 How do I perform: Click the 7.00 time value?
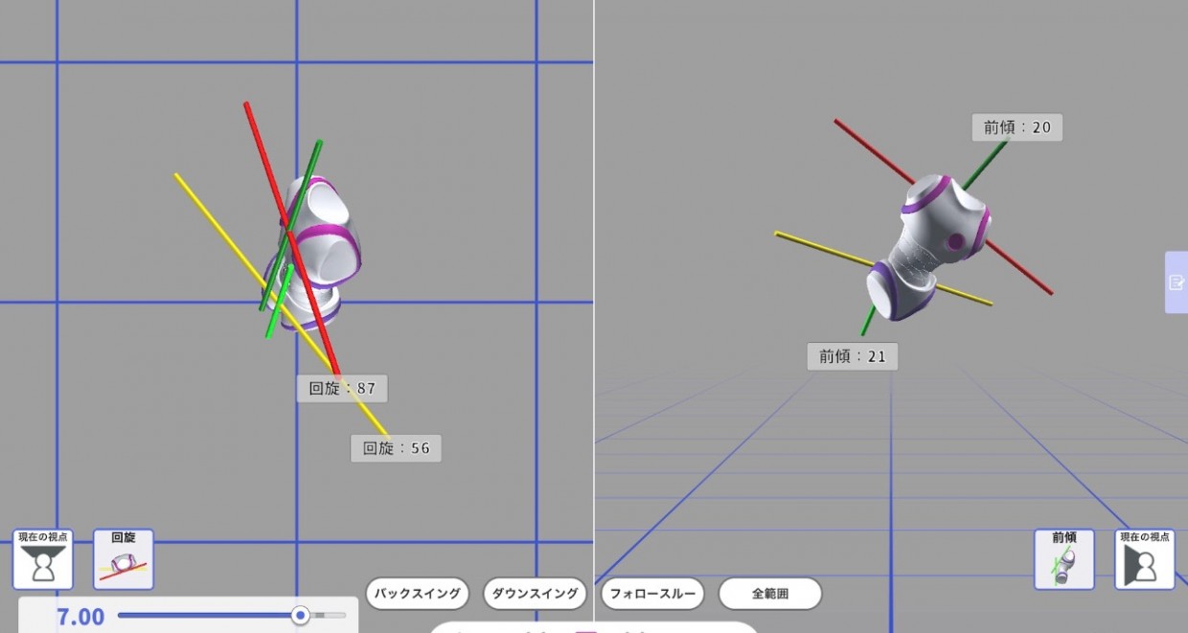coord(80,617)
